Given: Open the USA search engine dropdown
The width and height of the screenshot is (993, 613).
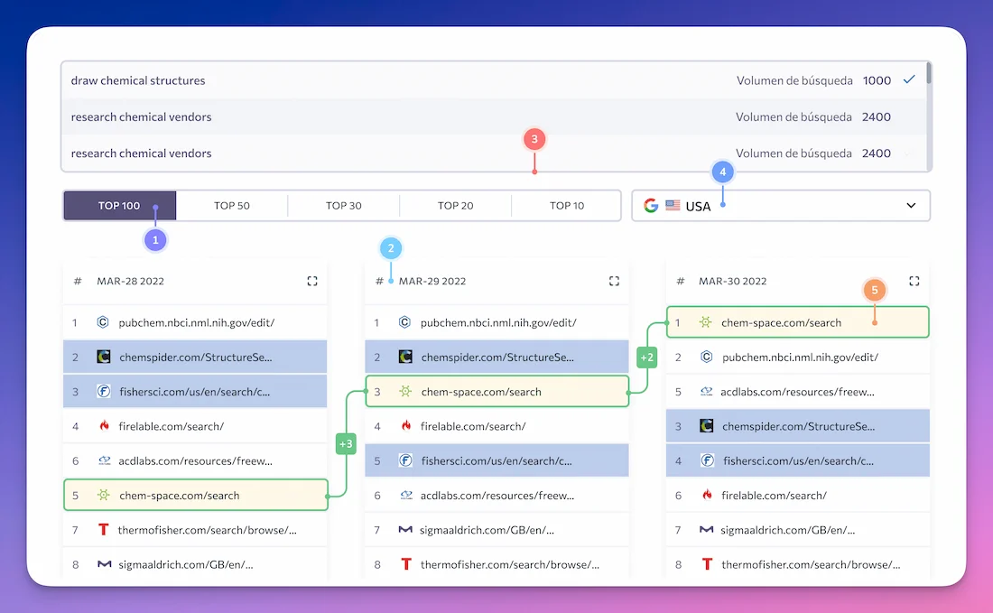Looking at the screenshot, I should point(780,206).
